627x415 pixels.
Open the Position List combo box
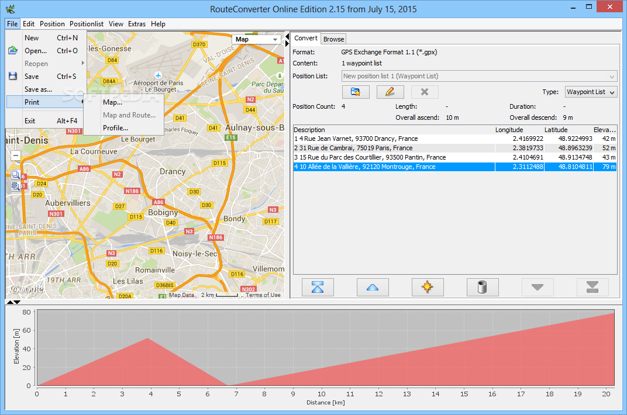[479, 76]
